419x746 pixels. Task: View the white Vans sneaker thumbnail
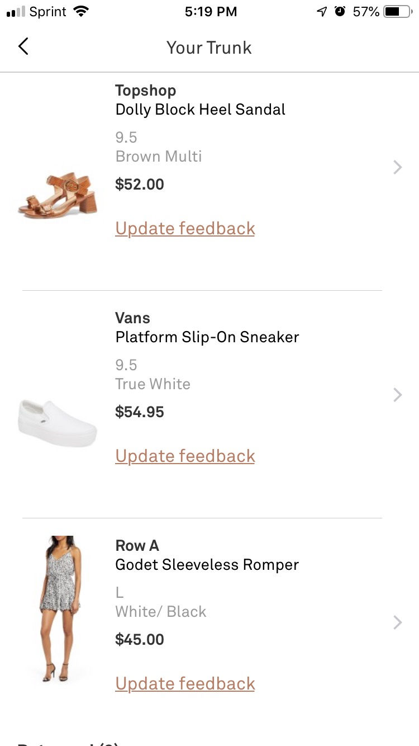coord(58,423)
